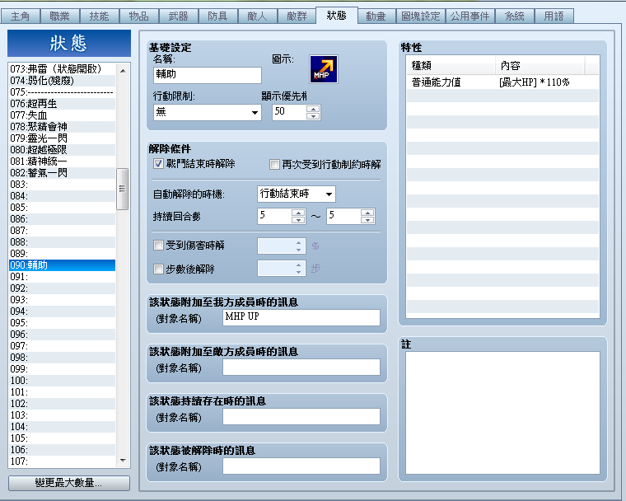Go to the 用語 tab
Viewport: 626px width, 501px height.
[x=554, y=16]
